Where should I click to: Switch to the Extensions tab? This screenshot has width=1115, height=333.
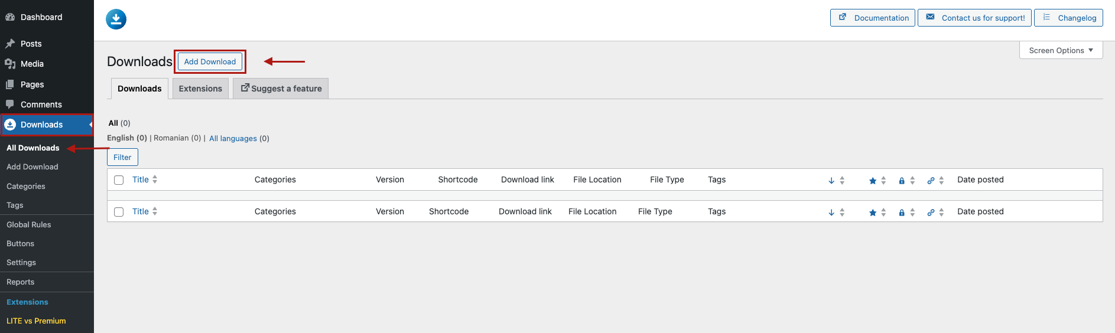[200, 89]
